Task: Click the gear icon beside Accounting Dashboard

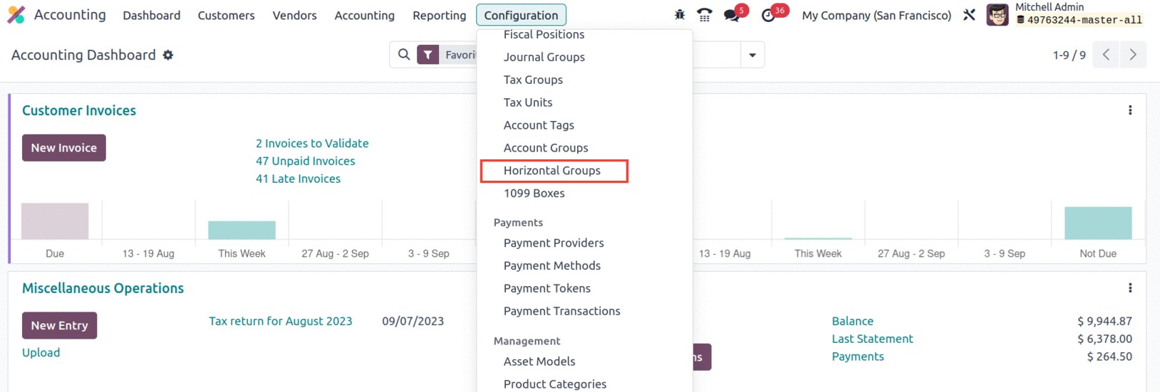Action: [x=168, y=55]
